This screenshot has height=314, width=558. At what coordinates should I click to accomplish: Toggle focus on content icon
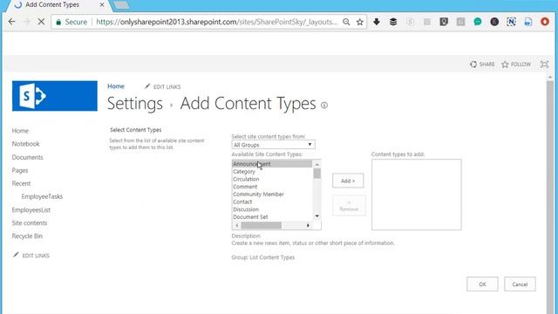pyautogui.click(x=544, y=65)
